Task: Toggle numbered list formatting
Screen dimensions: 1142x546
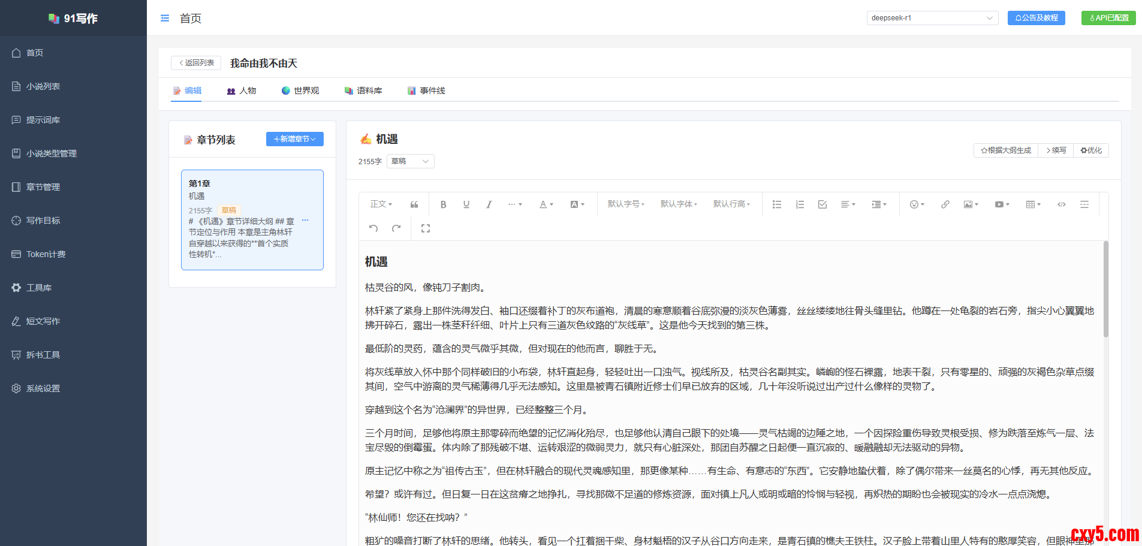Action: (799, 204)
